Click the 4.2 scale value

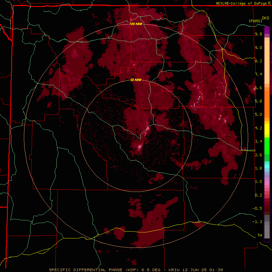click(258, 128)
